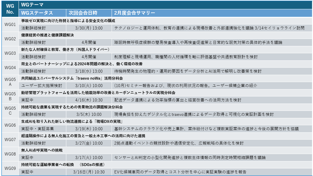The width and height of the screenshot is (313, 176).
Task: Click WG07 summary about 2拠点連動イベント
Action: (x=179, y=143)
